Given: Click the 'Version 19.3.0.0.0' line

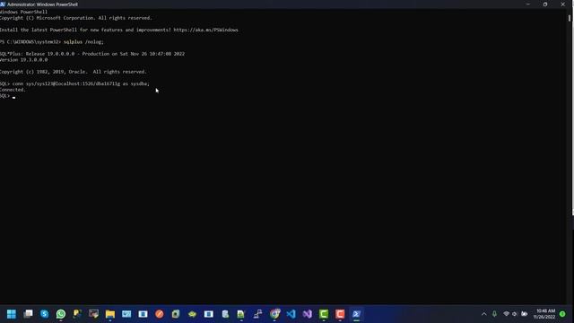Looking at the screenshot, I should [x=24, y=60].
